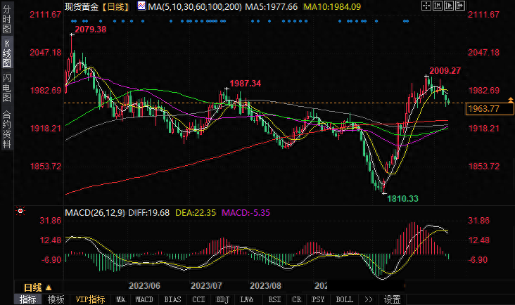The height and width of the screenshot is (305, 515).
Task: Switch to the K线图 view
Action: tap(6, 53)
